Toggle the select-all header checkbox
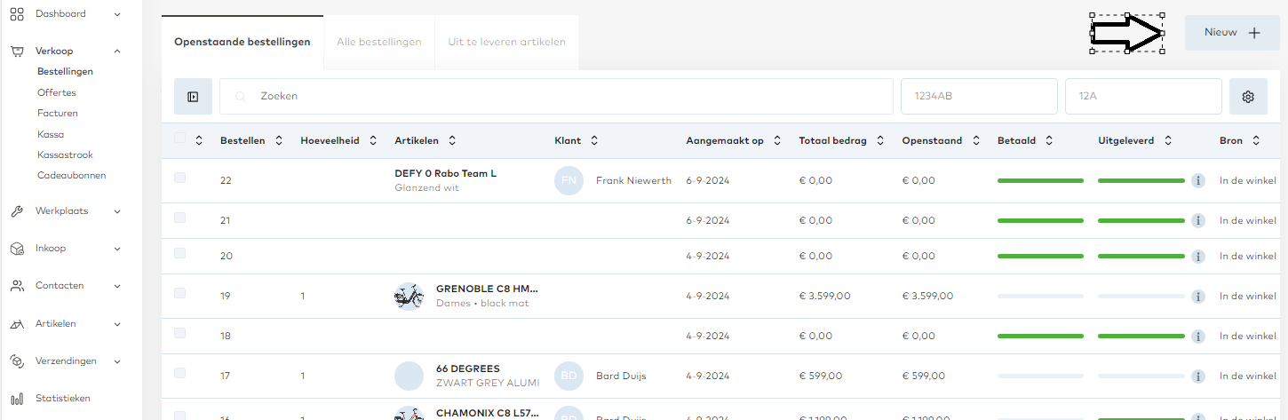 click(x=180, y=139)
